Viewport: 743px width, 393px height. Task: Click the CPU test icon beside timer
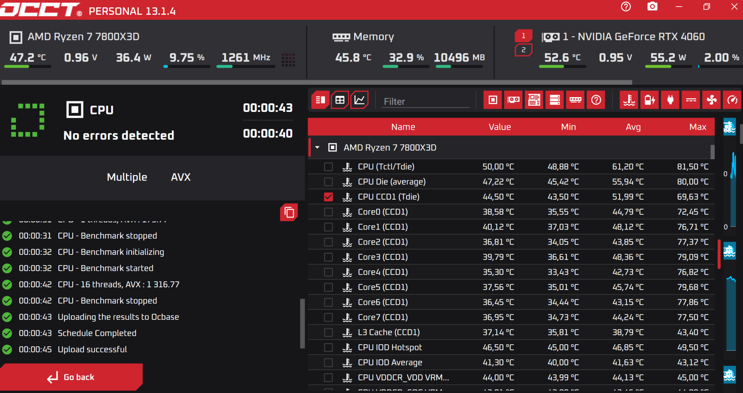[75, 110]
